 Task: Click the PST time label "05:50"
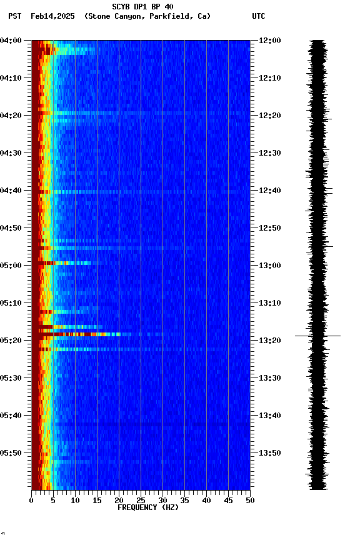click(11, 453)
